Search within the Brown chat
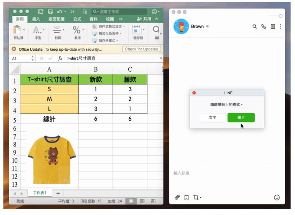This screenshot has height=215, width=295. 255,26
